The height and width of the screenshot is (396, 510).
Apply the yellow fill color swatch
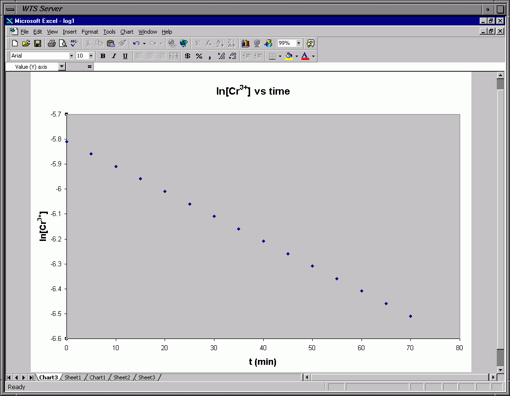[289, 56]
